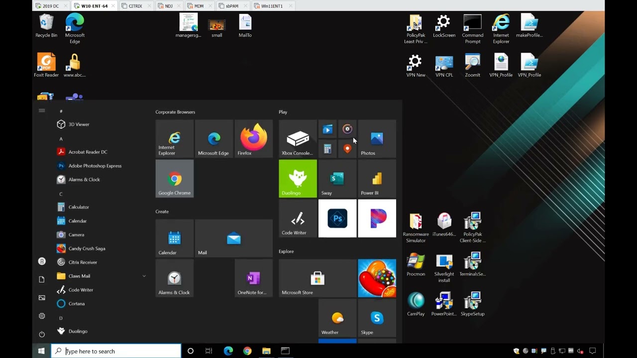
Task: Switch to the 2019 DC tab
Action: coord(50,6)
